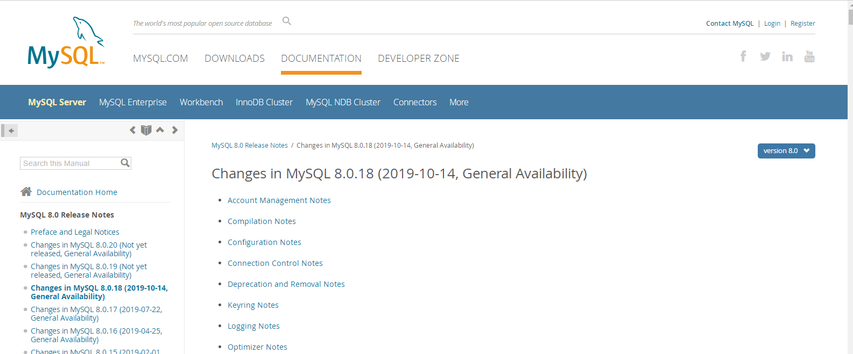The width and height of the screenshot is (853, 354).
Task: Go to previous page chevron in sidebar
Action: (x=132, y=130)
